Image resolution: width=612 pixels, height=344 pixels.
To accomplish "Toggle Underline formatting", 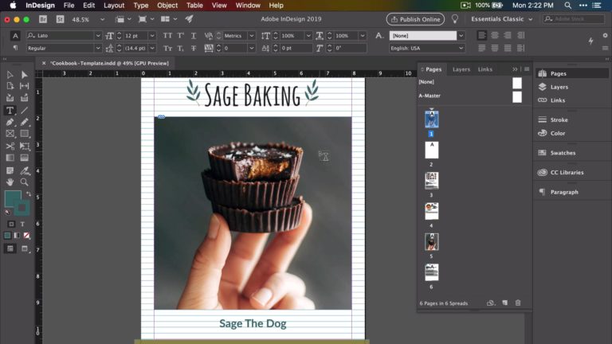I will coord(194,36).
